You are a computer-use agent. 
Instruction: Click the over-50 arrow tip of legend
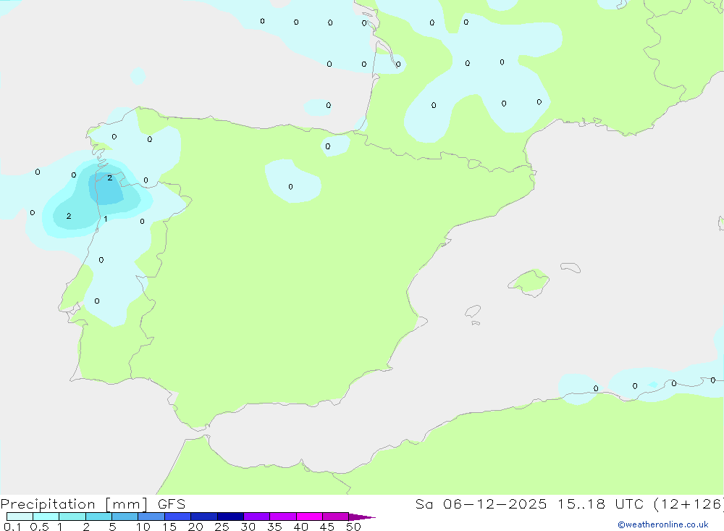tap(362, 517)
